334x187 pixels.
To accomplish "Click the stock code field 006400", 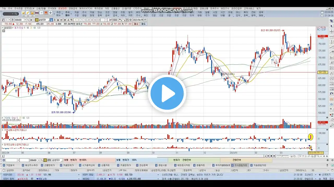I will click(x=19, y=20).
